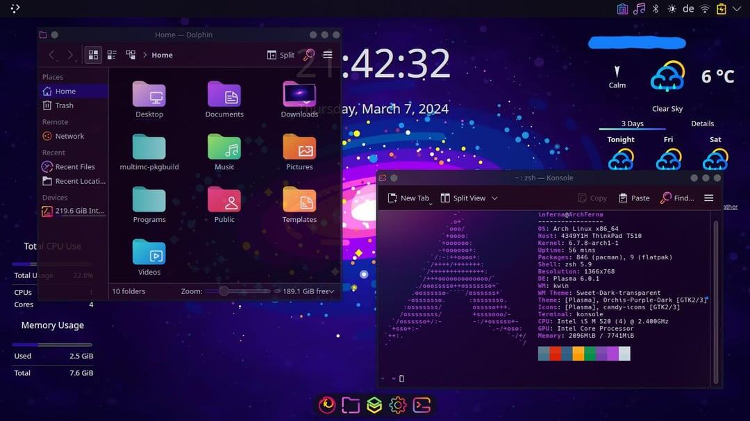Open Find in Konsole toolbar

pyautogui.click(x=677, y=198)
